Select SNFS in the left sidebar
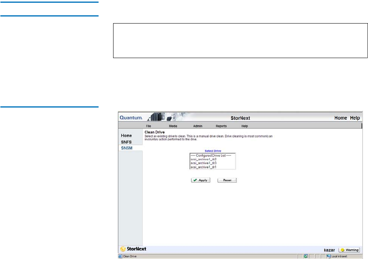 point(126,142)
